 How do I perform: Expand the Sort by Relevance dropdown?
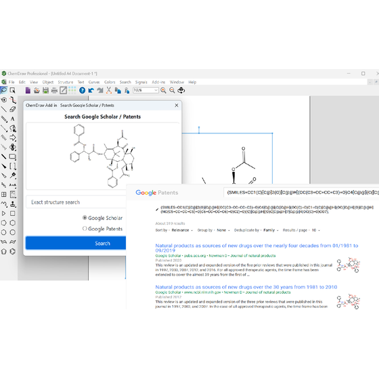click(182, 230)
